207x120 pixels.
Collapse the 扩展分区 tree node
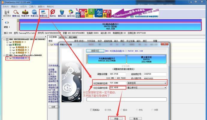7,45
